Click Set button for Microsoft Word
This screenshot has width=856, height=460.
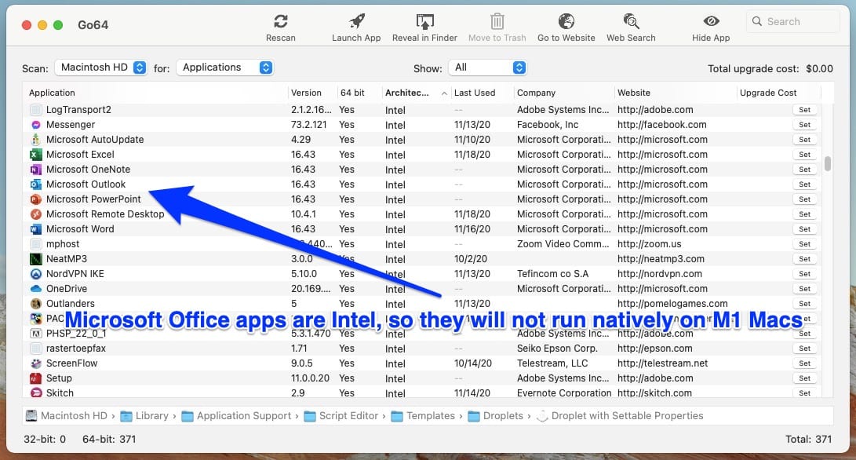[x=805, y=229]
